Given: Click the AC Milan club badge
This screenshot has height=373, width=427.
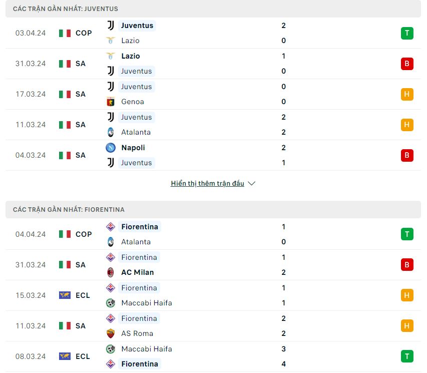Looking at the screenshot, I should [111, 272].
